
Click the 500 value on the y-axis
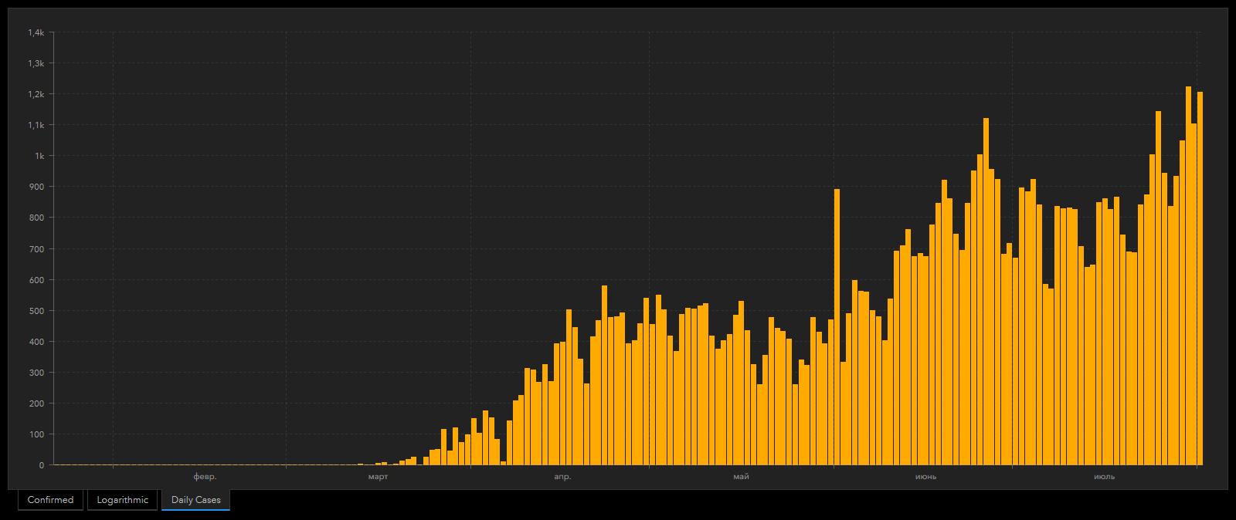click(x=37, y=311)
